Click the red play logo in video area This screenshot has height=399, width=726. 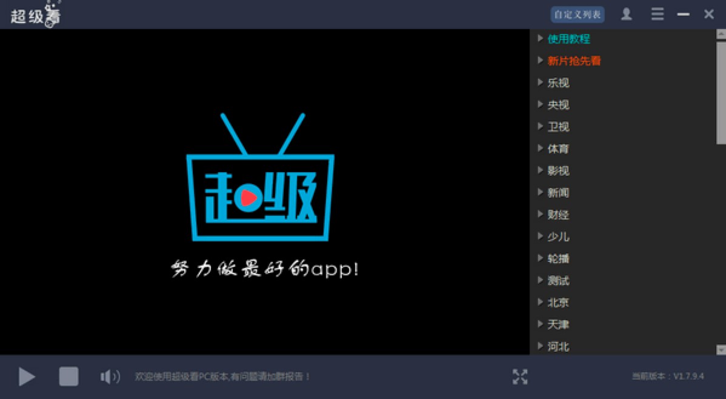tap(248, 198)
